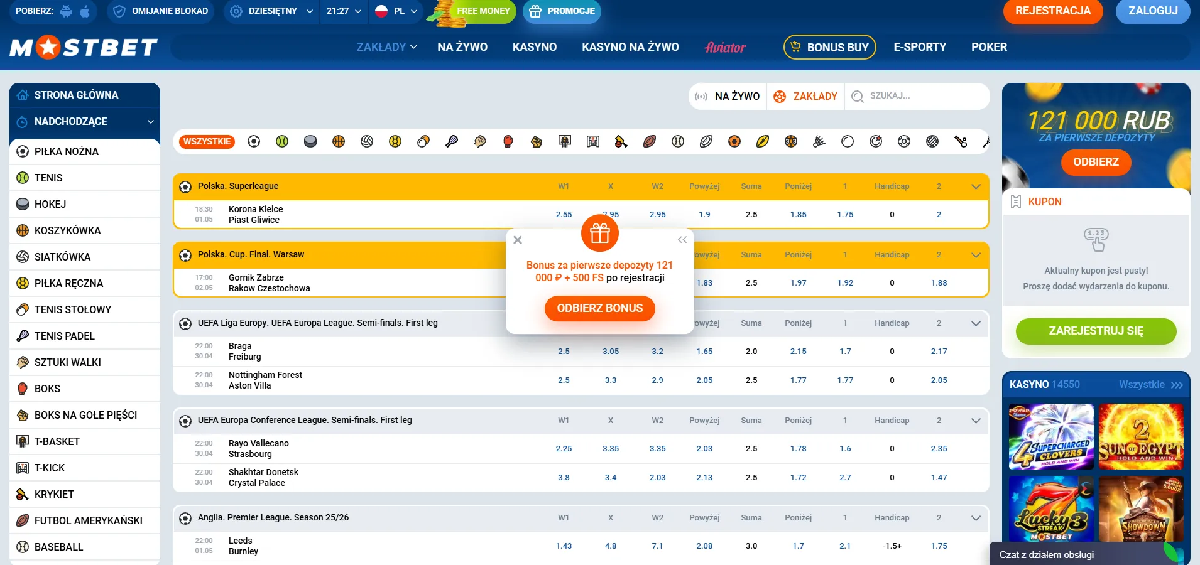
Task: Collapse the UEFA Europa League section
Action: (976, 323)
